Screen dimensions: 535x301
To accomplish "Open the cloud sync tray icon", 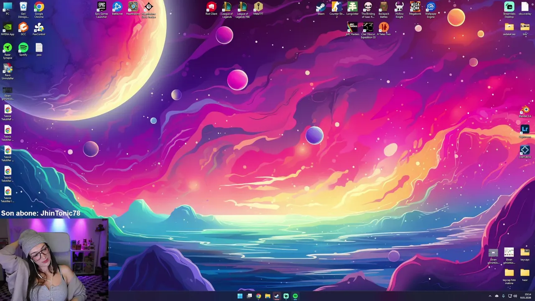I will point(497,296).
